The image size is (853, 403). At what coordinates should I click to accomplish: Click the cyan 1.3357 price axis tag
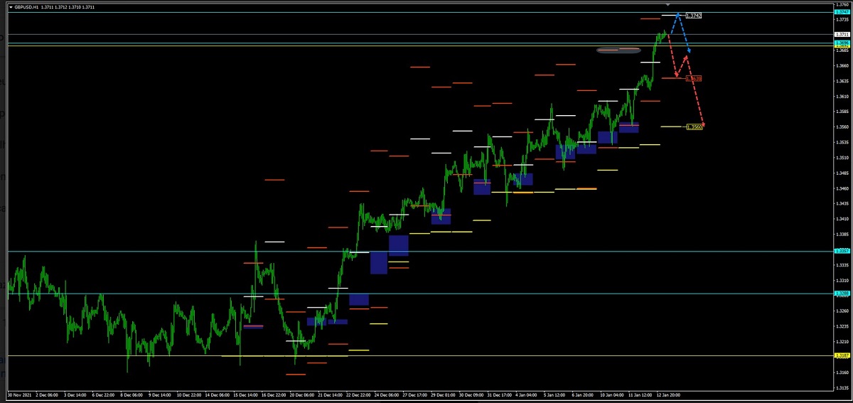coord(842,251)
